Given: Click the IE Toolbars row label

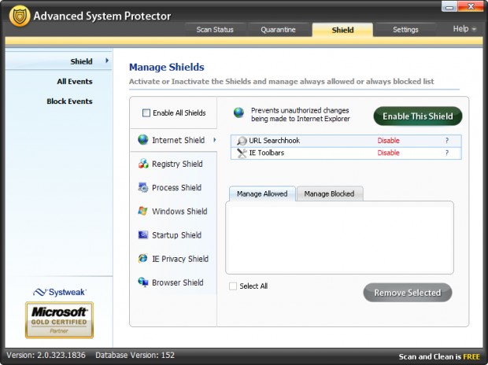Looking at the screenshot, I should tap(267, 153).
